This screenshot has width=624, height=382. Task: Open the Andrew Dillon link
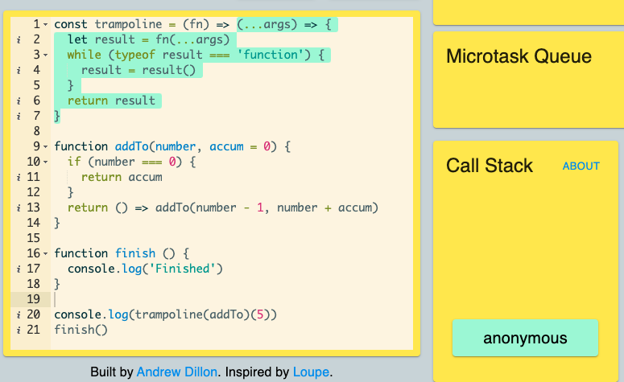click(x=177, y=372)
